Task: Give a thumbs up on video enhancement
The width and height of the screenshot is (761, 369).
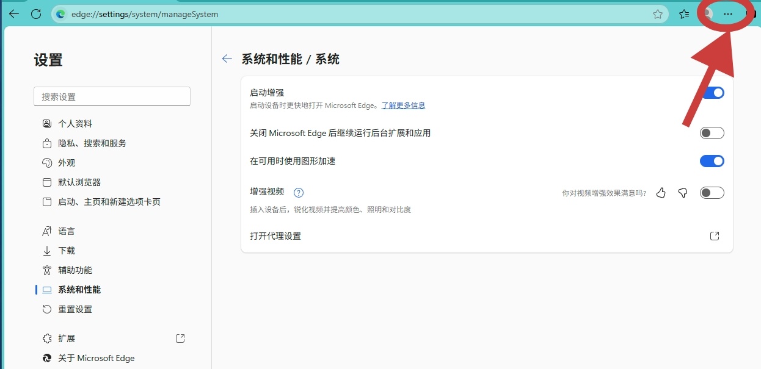Action: coord(661,192)
